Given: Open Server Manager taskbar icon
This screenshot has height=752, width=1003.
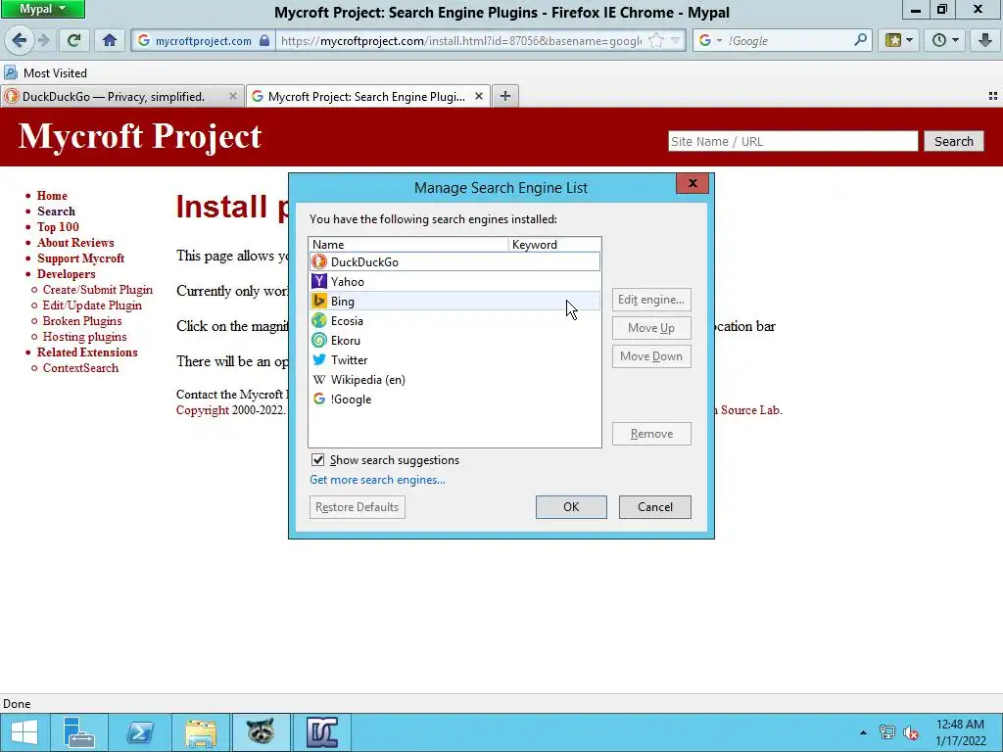Looking at the screenshot, I should (x=79, y=732).
